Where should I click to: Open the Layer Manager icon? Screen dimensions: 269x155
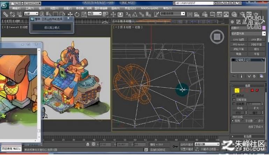205,15
